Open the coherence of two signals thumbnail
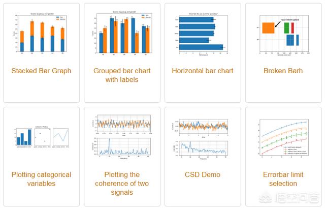This screenshot has width=325, height=209. pyautogui.click(x=122, y=137)
